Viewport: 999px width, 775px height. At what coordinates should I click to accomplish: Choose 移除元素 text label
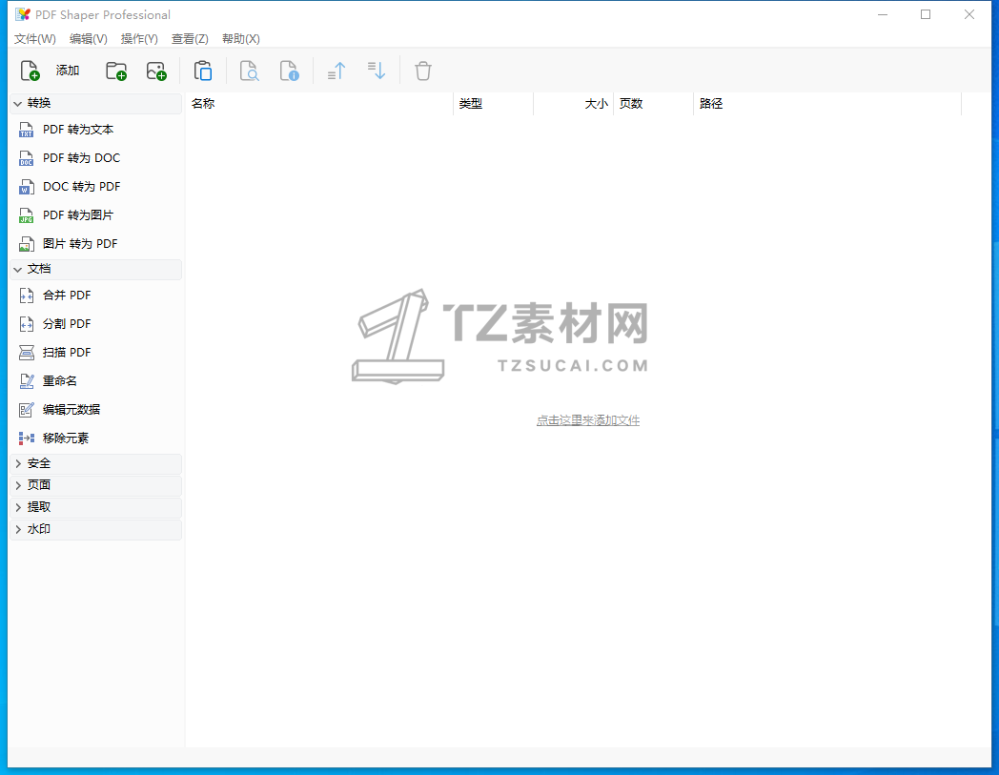click(x=66, y=438)
